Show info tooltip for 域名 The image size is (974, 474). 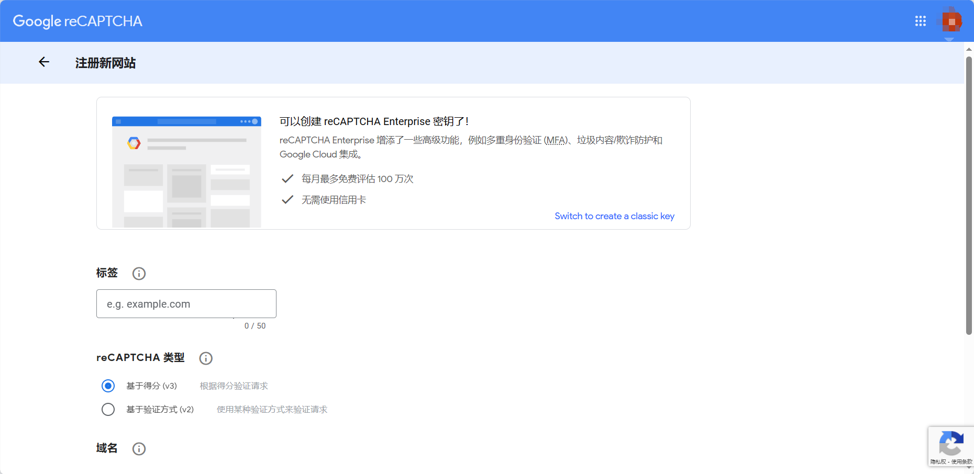click(139, 449)
